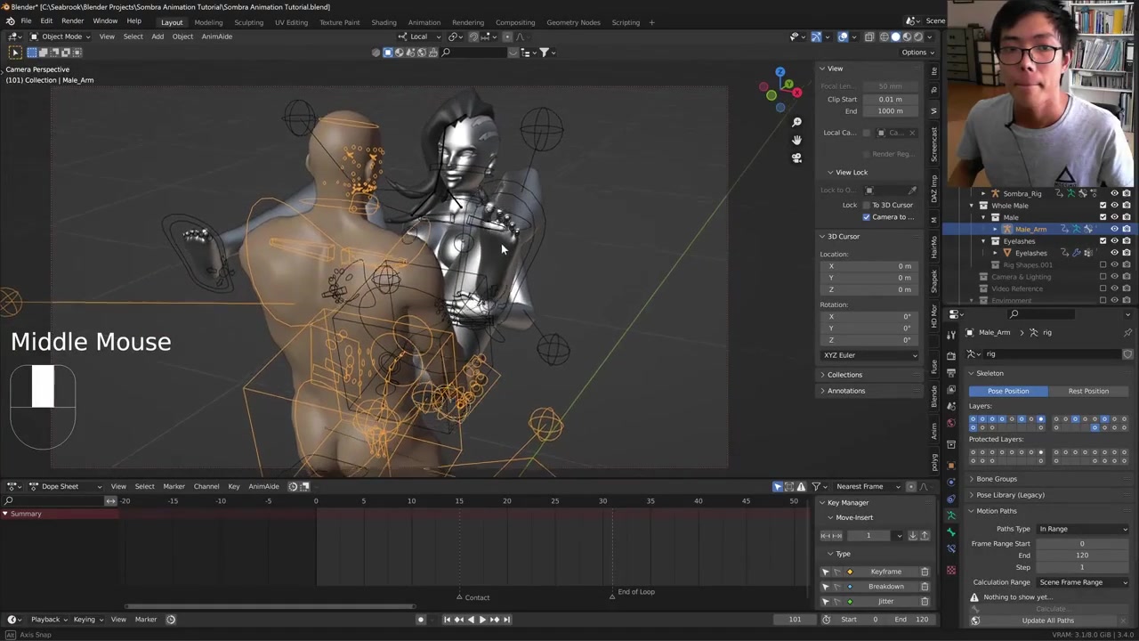1139x641 pixels.
Task: Click the zoom in/out viewport icon
Action: [796, 122]
